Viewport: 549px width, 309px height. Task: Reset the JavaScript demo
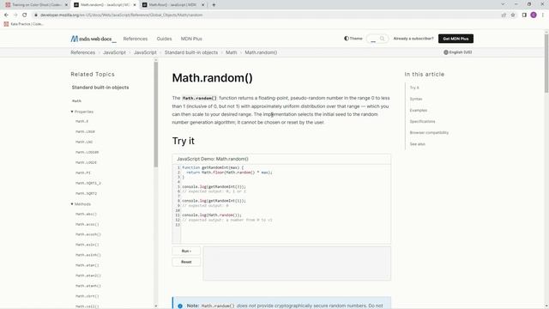[186, 262]
